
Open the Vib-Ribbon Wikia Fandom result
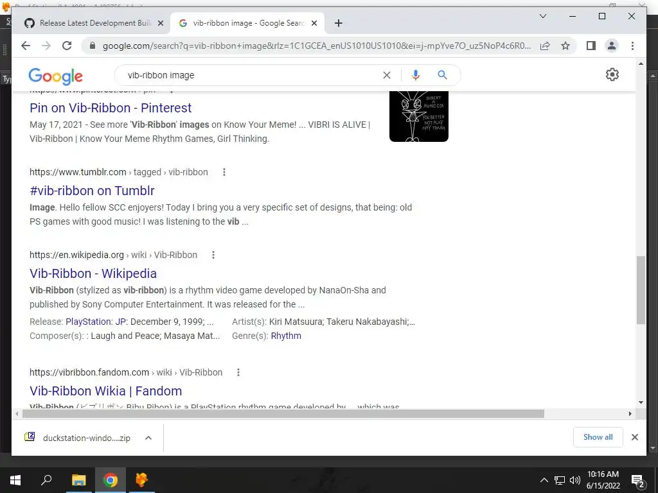click(x=106, y=391)
